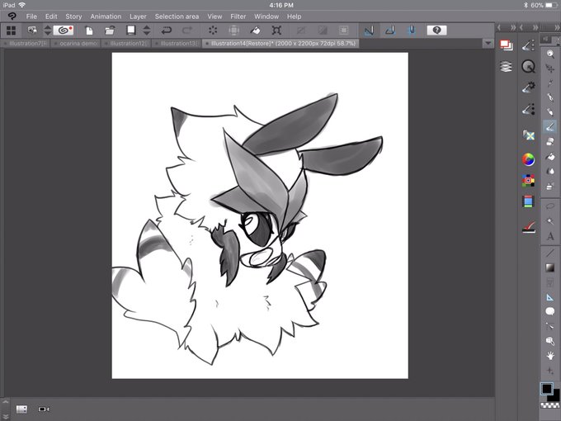The height and width of the screenshot is (421, 561).
Task: Toggle Snap to Grid
Action: (x=412, y=31)
